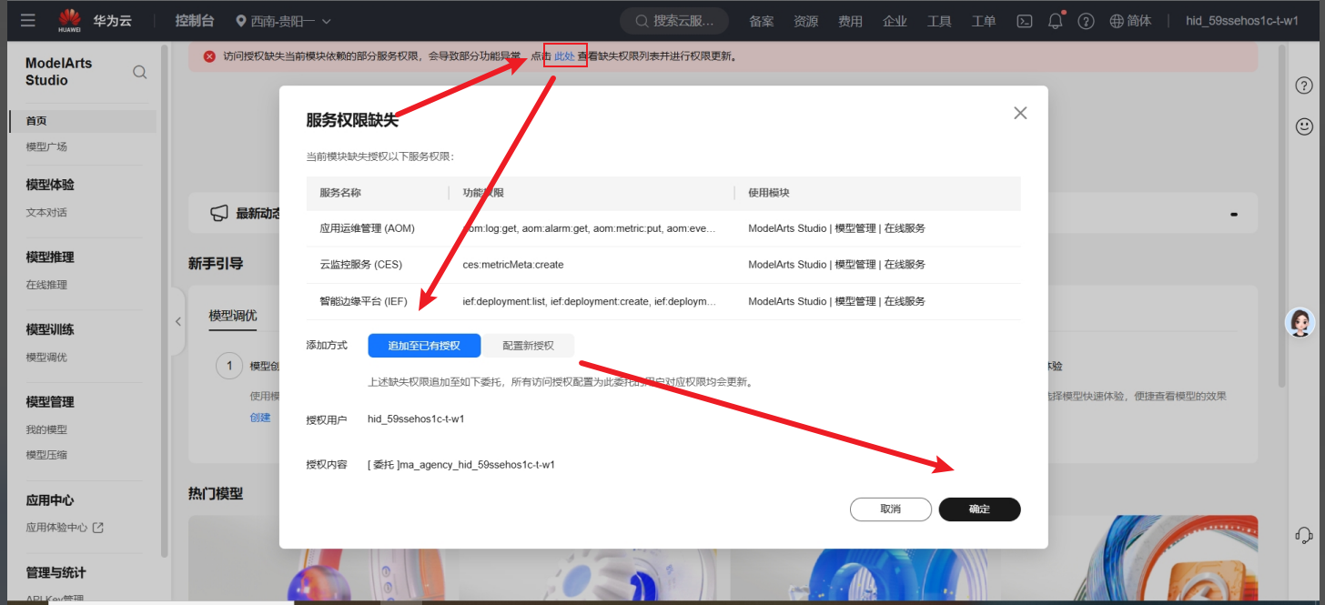Open 应用体验中心 in the sidebar
The width and height of the screenshot is (1325, 605).
coord(56,527)
